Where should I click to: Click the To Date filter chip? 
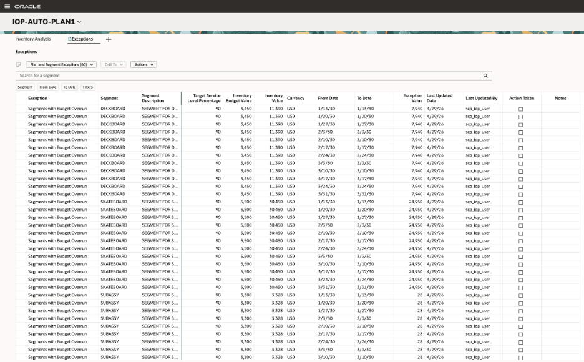pyautogui.click(x=69, y=87)
